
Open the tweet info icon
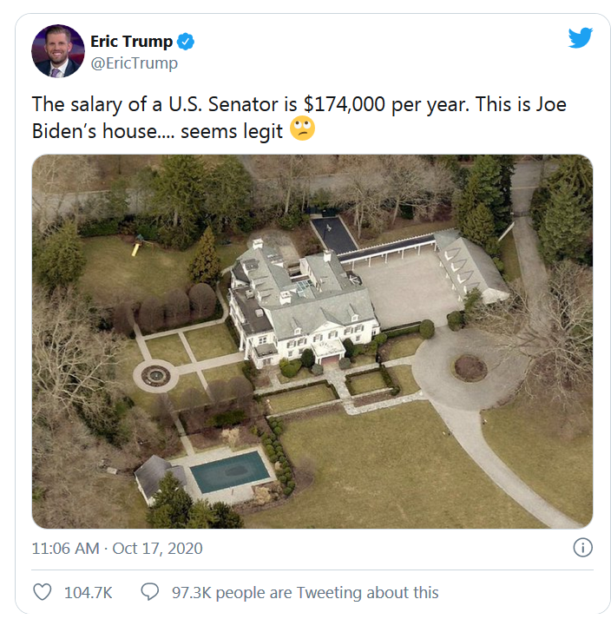pos(583,548)
